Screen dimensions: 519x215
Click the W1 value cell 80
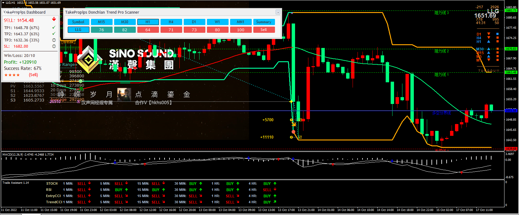click(x=217, y=30)
